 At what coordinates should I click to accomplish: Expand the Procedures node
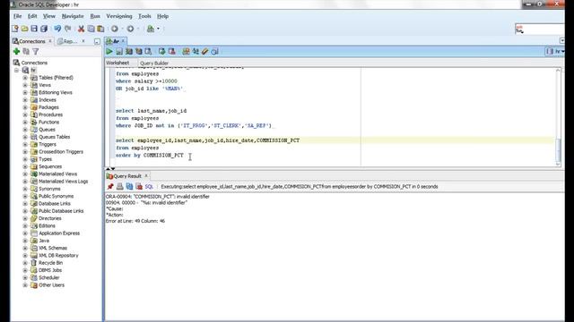pyautogui.click(x=25, y=114)
